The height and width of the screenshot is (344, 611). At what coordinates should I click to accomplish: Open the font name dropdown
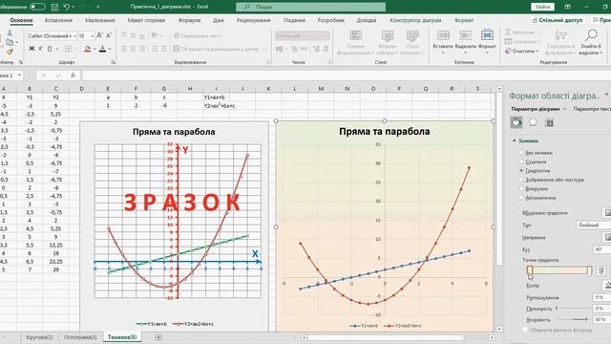[74, 36]
